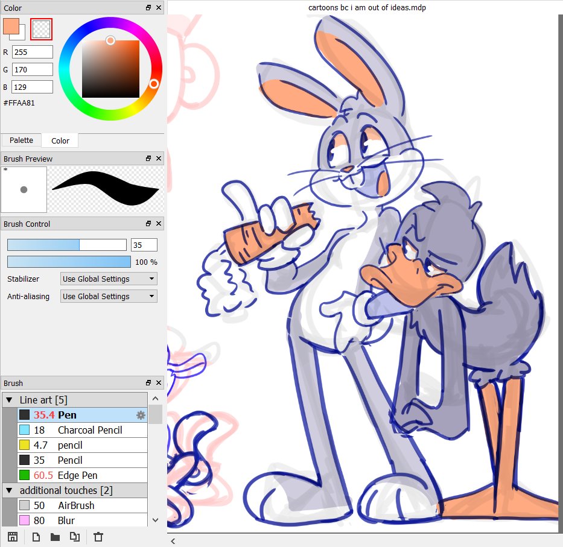Close the Color panel
This screenshot has height=547, width=563.
159,7
